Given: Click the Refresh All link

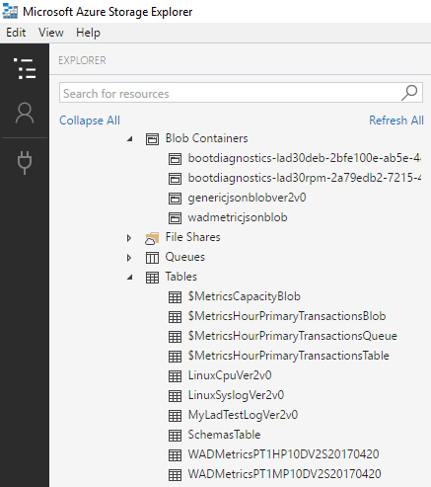Looking at the screenshot, I should [396, 121].
